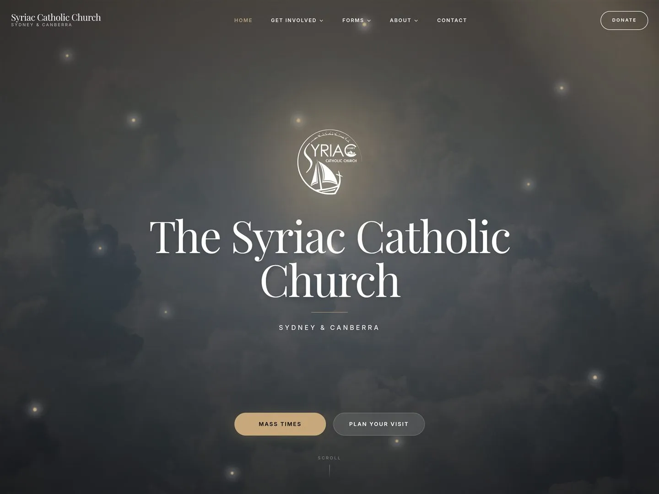The image size is (659, 494).
Task: Expand the Get Involved chevron
Action: point(321,21)
